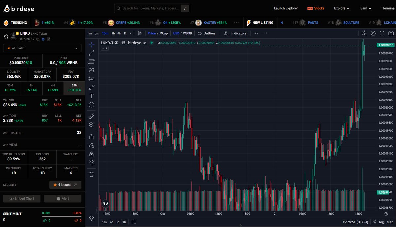Enter fullscreen chart mode

point(382,33)
